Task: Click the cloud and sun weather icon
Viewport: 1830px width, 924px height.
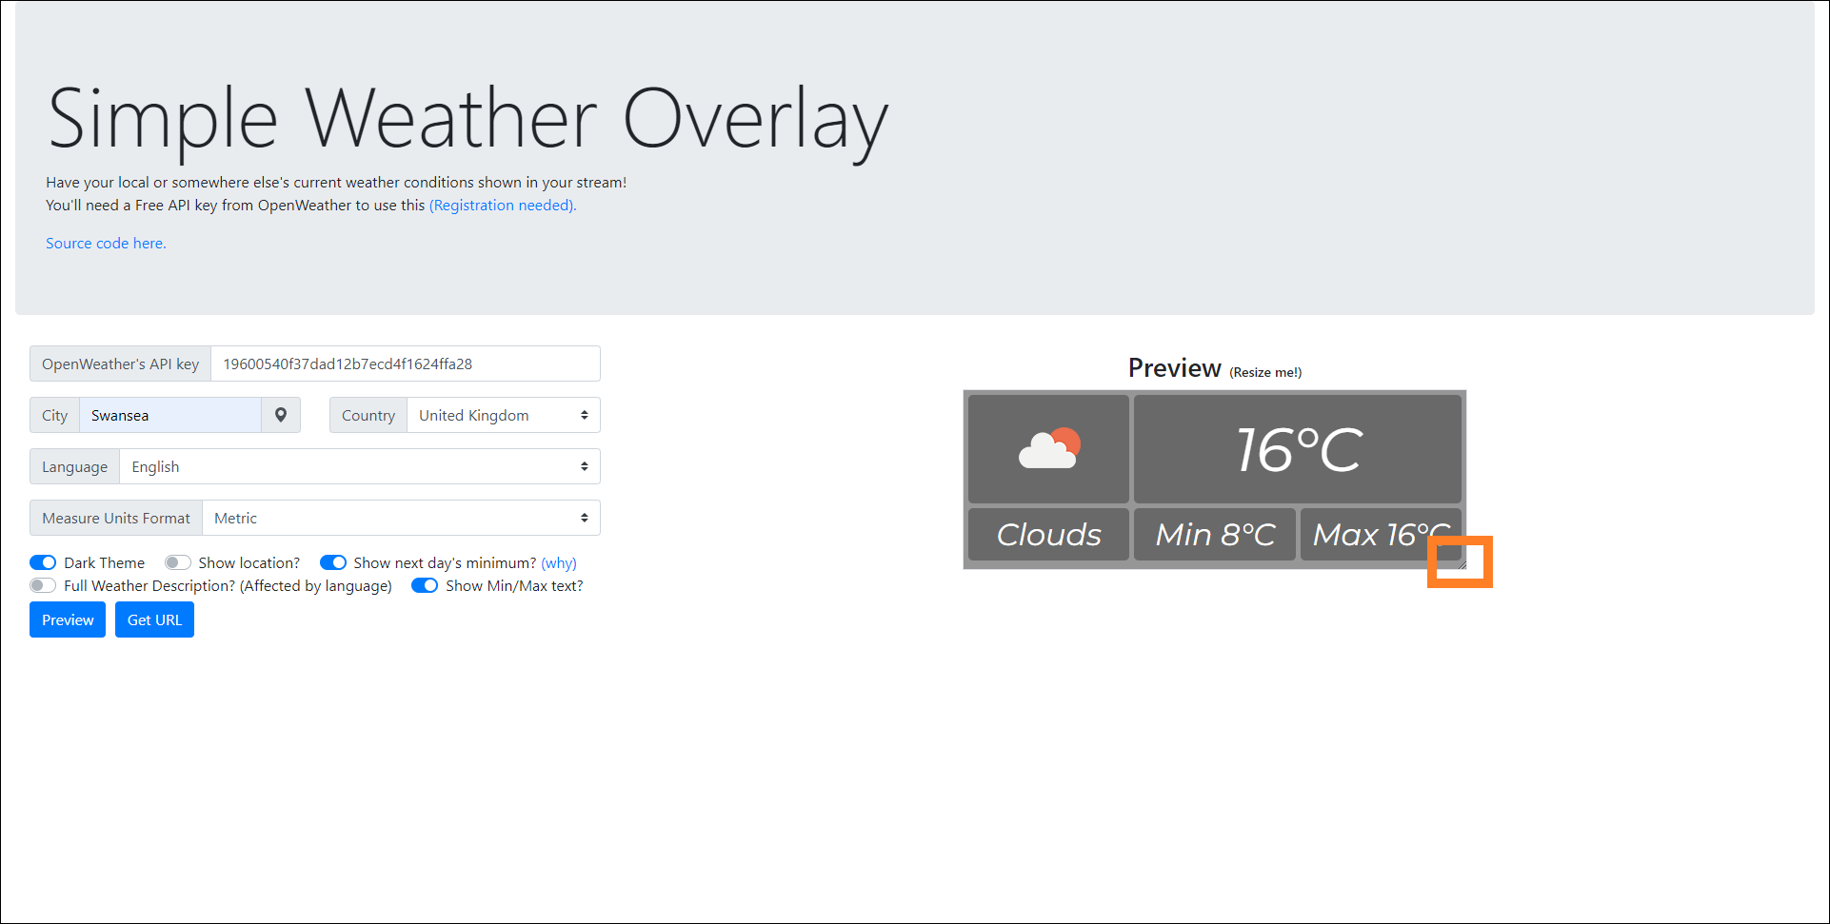Action: coord(1048,448)
